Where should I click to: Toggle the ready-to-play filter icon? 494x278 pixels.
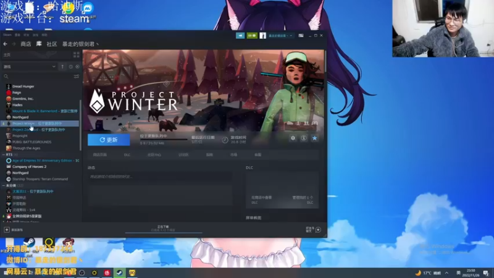tap(77, 67)
